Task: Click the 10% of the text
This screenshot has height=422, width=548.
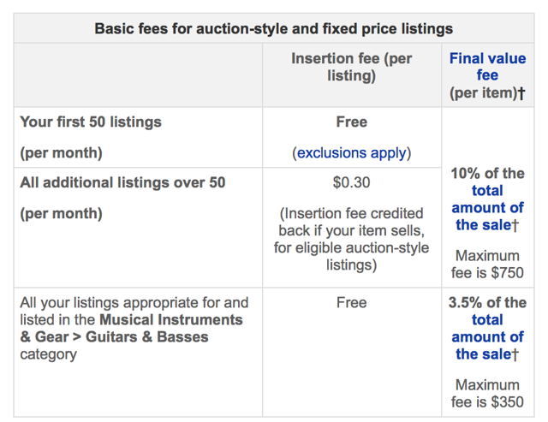Action: pyautogui.click(x=487, y=173)
